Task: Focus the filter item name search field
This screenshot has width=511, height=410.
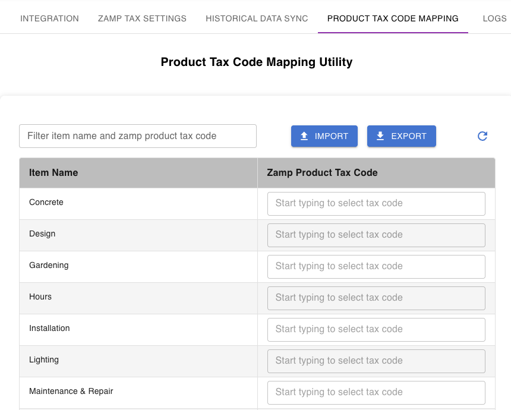Action: coord(138,136)
